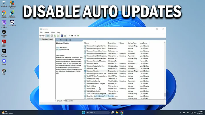The image size is (205, 115).
Task: Switch to the Extended tab
Action: click(x=60, y=101)
